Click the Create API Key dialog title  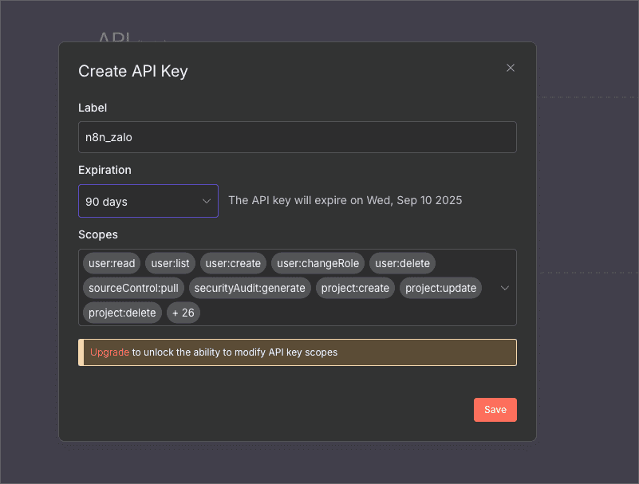(x=133, y=71)
